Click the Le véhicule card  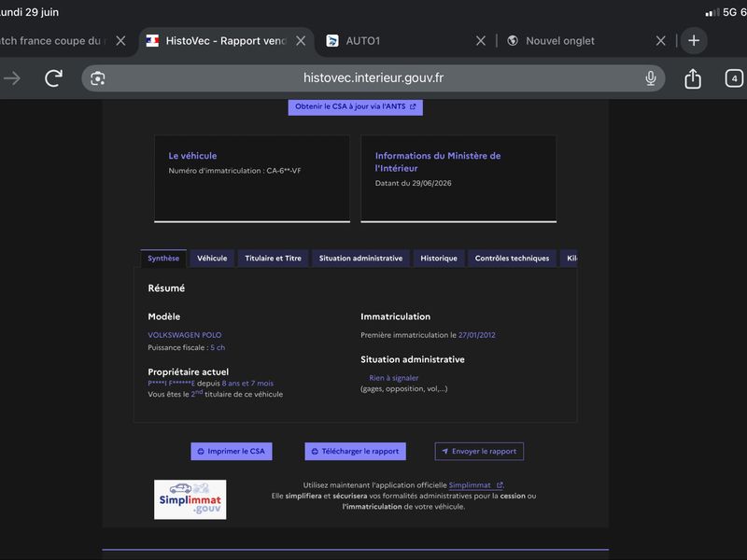252,178
